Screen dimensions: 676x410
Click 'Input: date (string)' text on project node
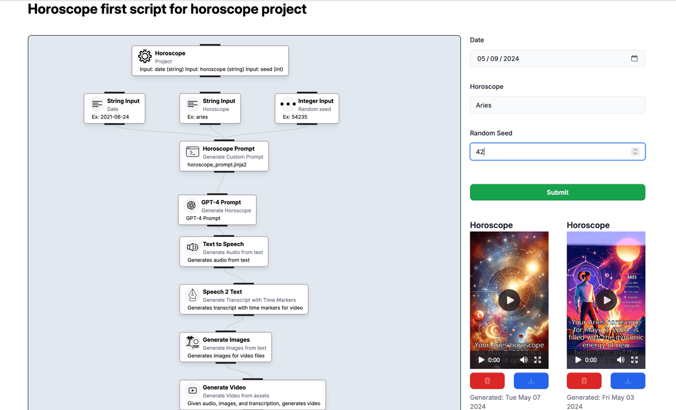(x=161, y=69)
